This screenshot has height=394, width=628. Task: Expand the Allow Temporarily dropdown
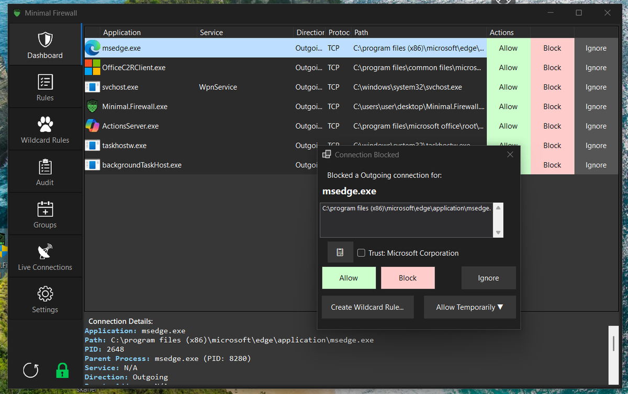click(469, 307)
